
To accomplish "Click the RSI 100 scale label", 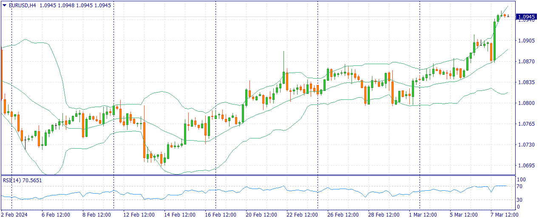I will pos(520,180).
